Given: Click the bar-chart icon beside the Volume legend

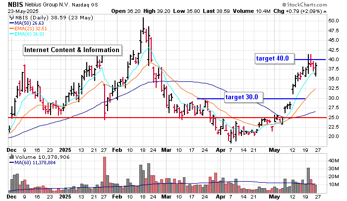Looking at the screenshot, I should click(12, 157).
